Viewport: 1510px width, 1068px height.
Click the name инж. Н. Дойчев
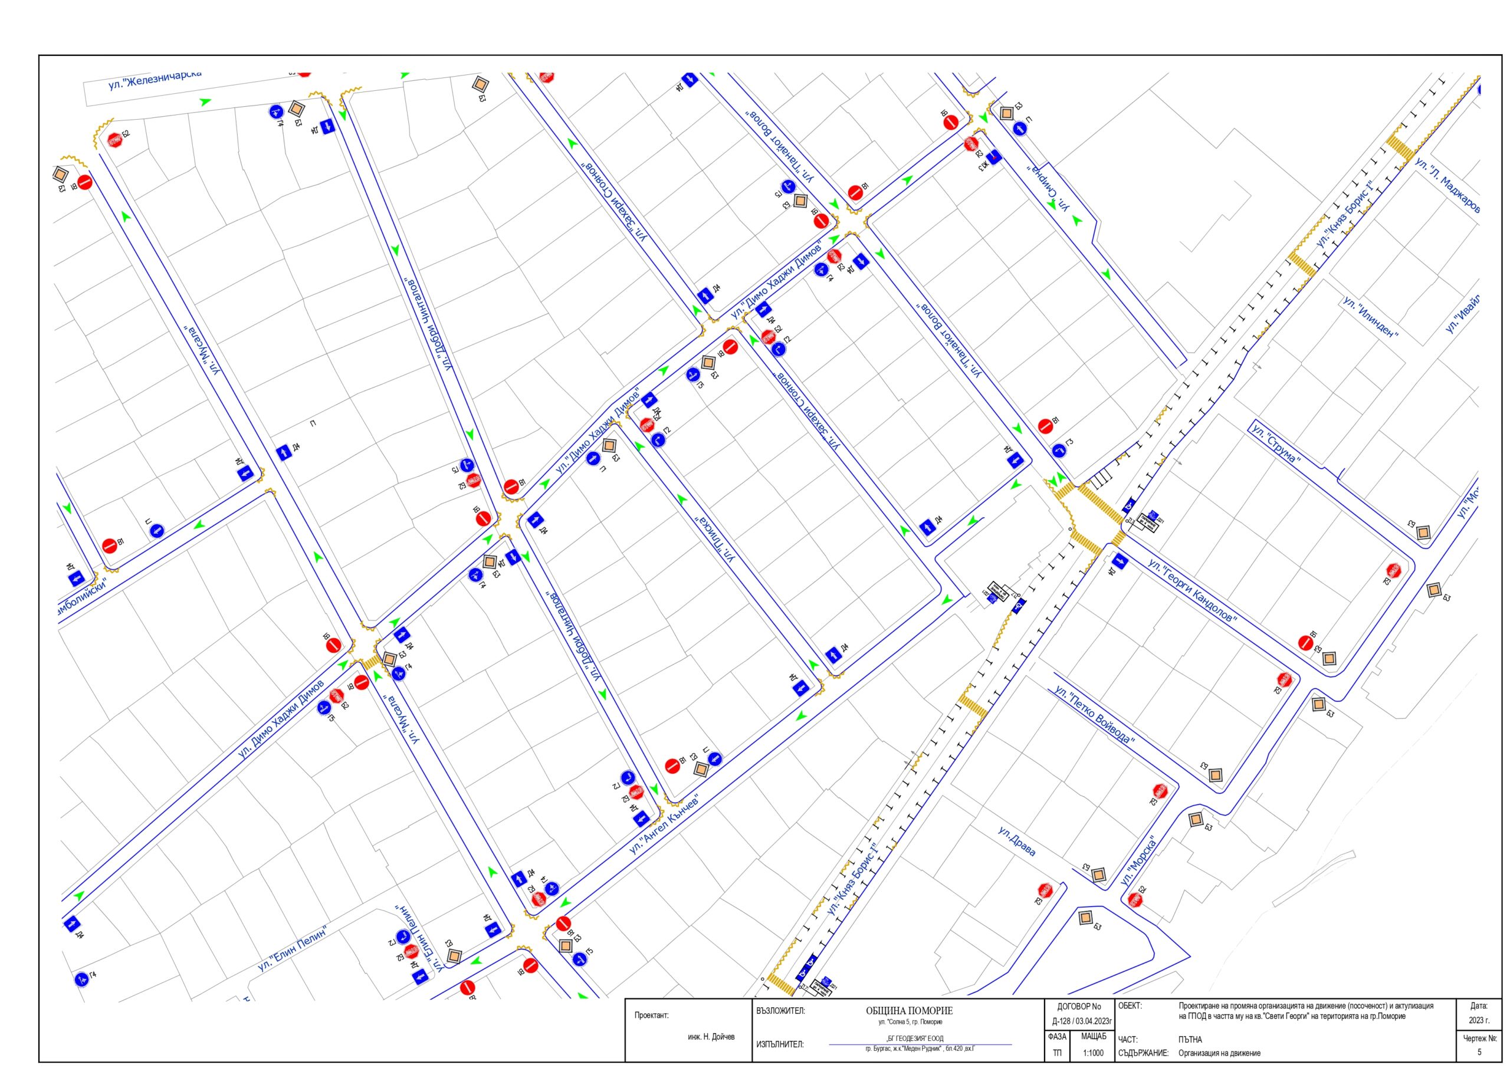(x=711, y=1037)
